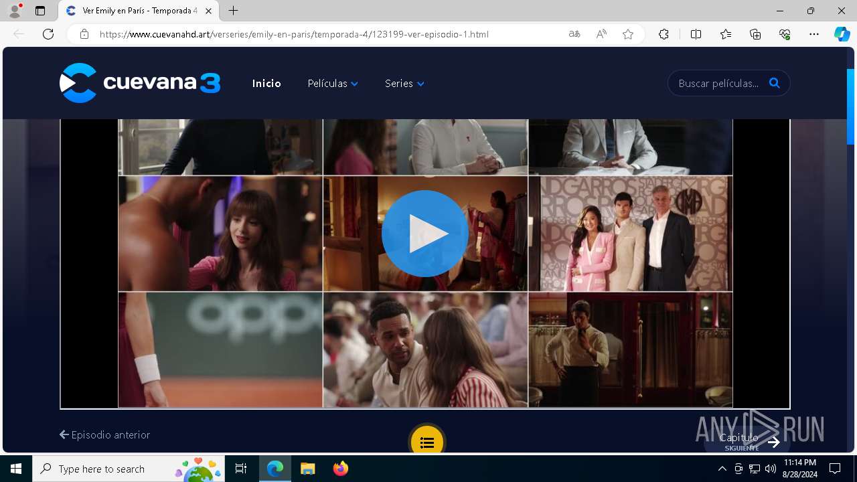Image resolution: width=857 pixels, height=482 pixels.
Task: Select the Ver Emily en Paris tab
Action: click(x=139, y=11)
